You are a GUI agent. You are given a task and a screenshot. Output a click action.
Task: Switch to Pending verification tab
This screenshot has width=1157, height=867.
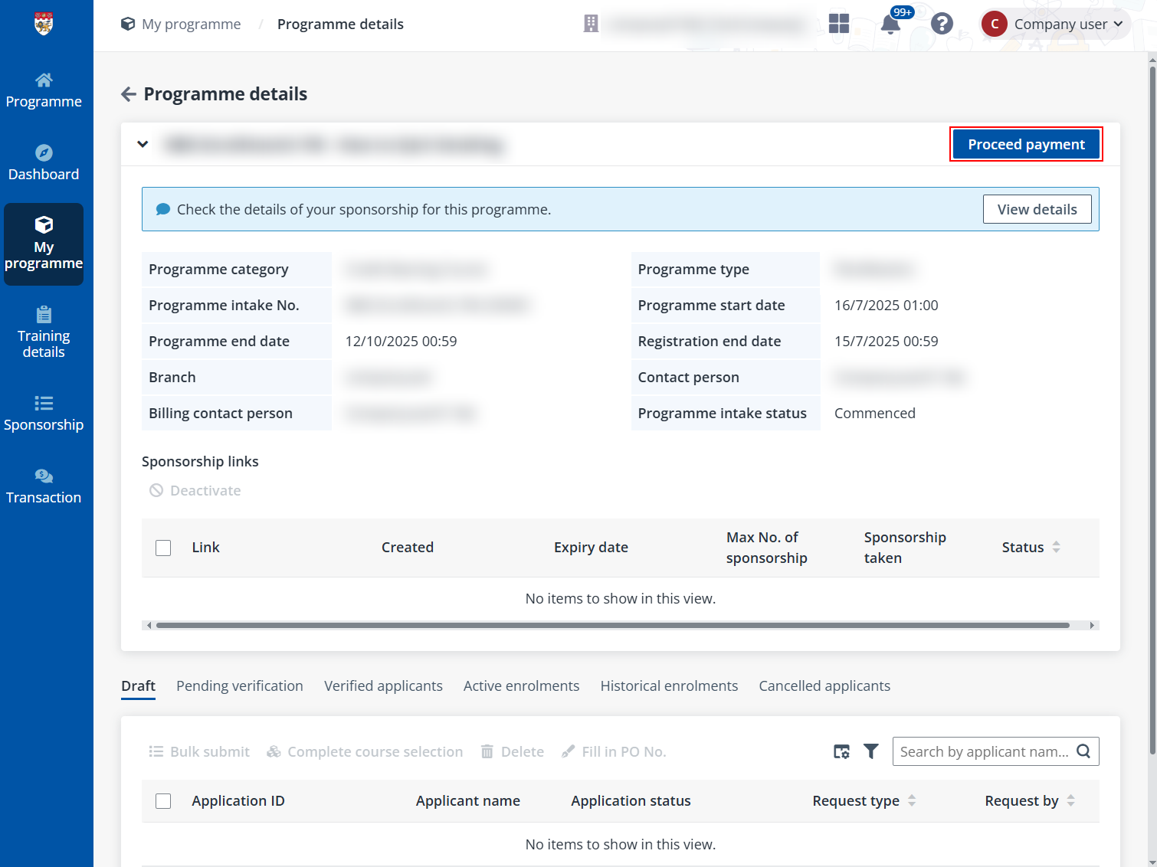[240, 686]
